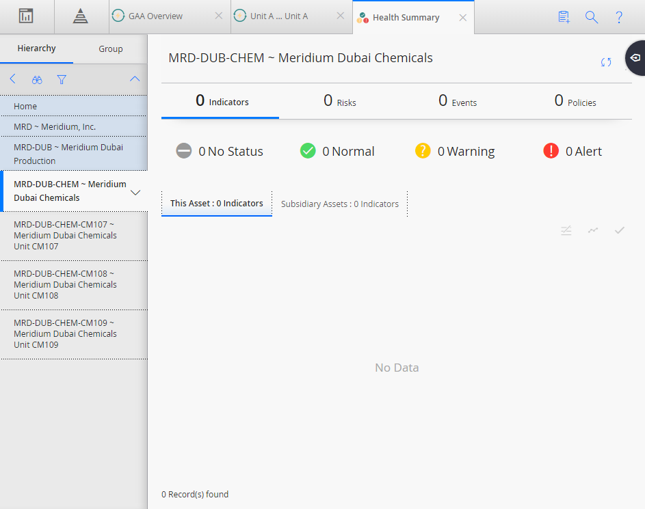Navigate to Home in hierarchy

point(73,106)
